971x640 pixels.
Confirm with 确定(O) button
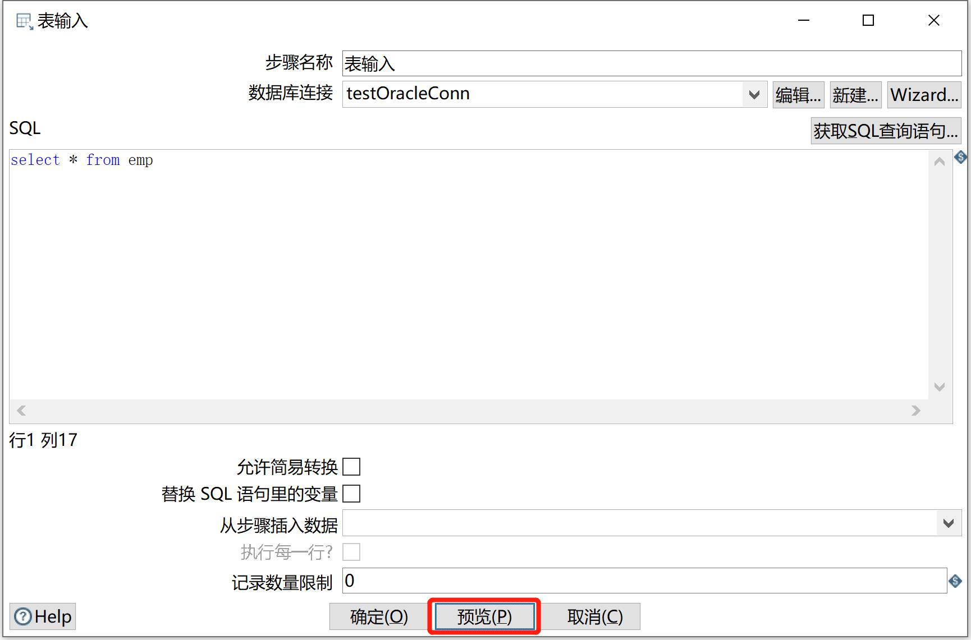379,617
